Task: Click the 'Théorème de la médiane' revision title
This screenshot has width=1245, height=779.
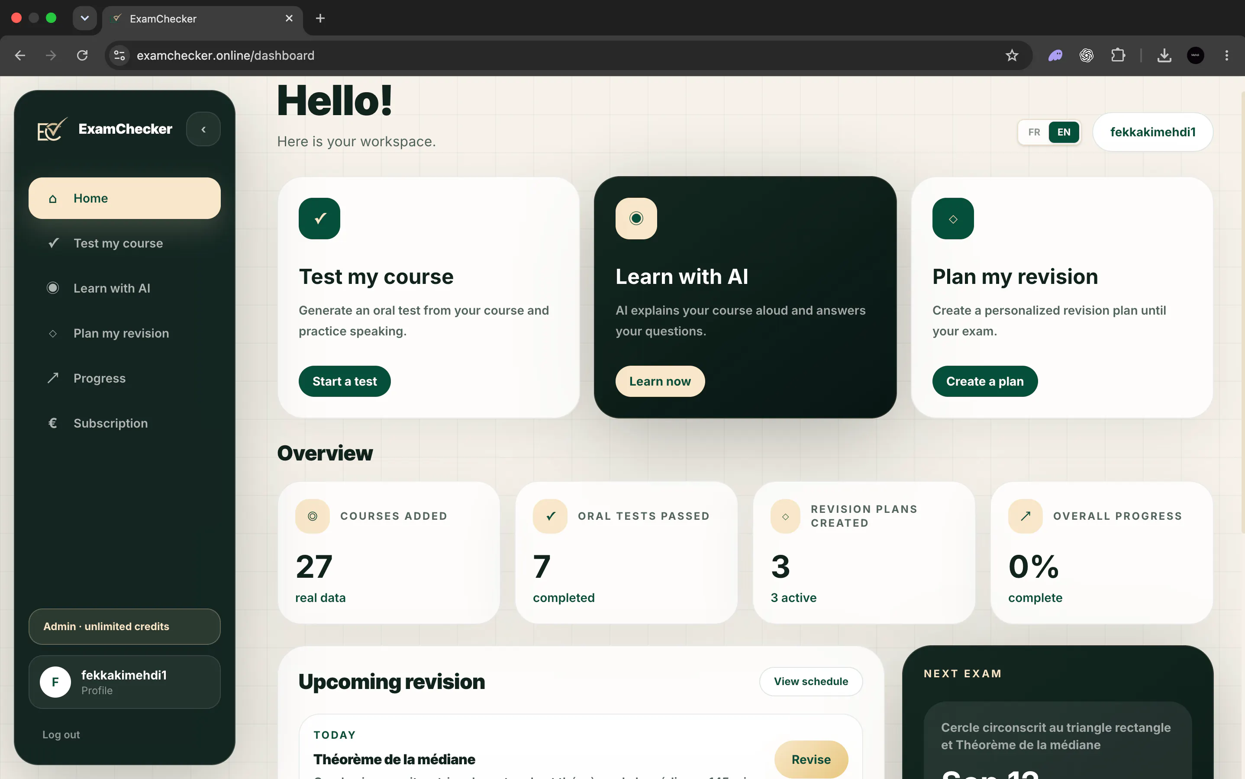Action: (394, 760)
